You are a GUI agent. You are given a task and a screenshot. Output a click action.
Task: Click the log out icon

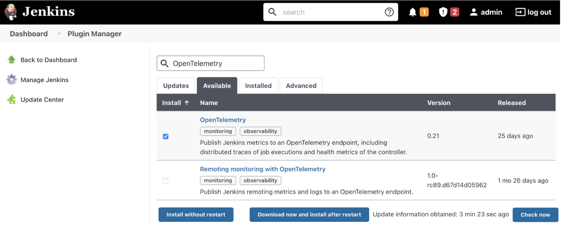click(520, 12)
